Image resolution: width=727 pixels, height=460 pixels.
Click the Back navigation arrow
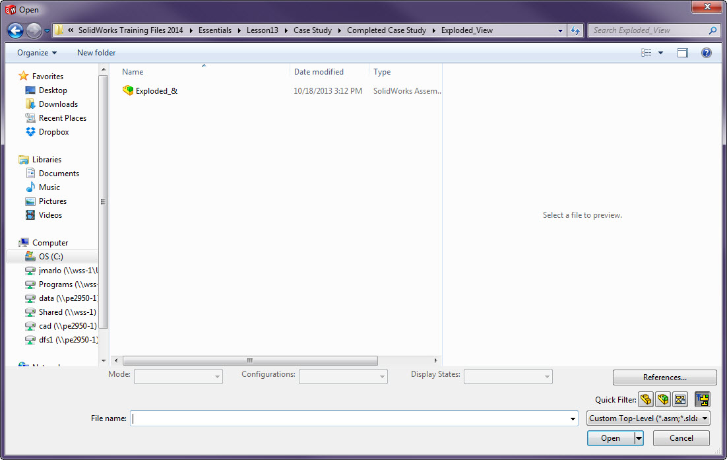point(16,30)
